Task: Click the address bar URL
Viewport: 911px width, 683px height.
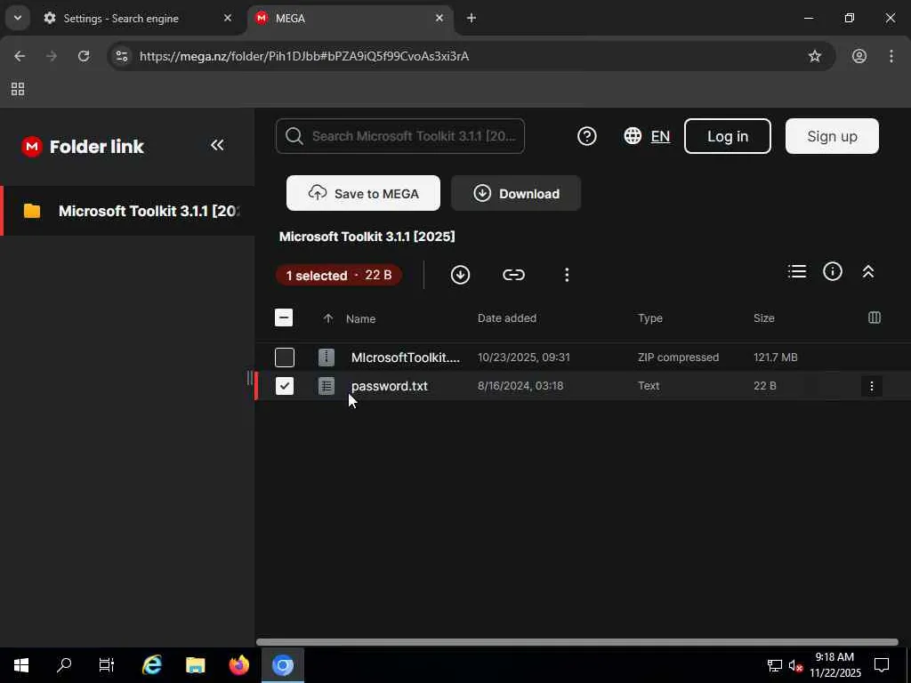Action: pos(304,56)
